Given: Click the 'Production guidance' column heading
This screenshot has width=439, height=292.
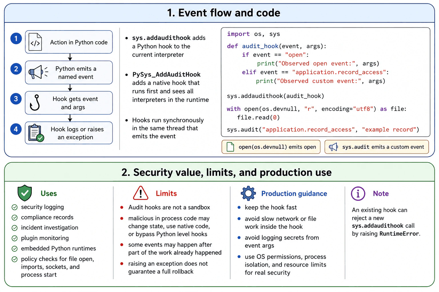Looking at the screenshot, I should click(x=294, y=194).
